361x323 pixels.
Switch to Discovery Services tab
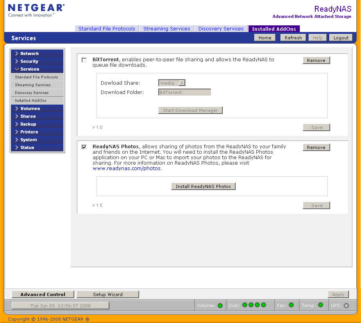click(x=221, y=28)
